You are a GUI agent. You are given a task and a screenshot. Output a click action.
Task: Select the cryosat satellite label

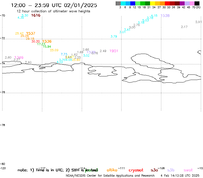click(136, 170)
